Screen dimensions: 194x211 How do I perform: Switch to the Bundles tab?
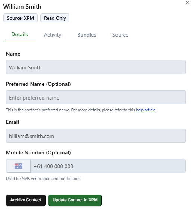87,35
